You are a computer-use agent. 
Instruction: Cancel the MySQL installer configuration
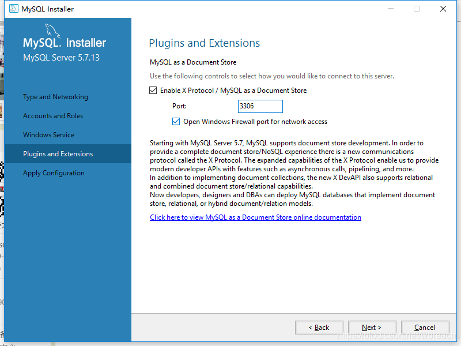pos(425,328)
